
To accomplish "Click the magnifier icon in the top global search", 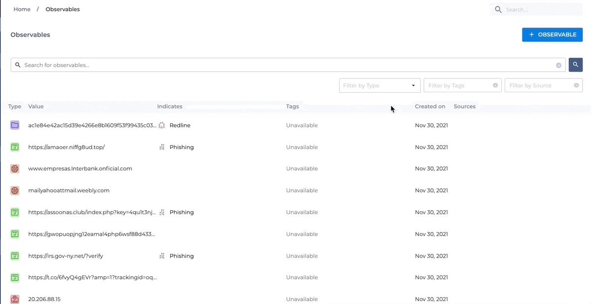I will [x=498, y=9].
